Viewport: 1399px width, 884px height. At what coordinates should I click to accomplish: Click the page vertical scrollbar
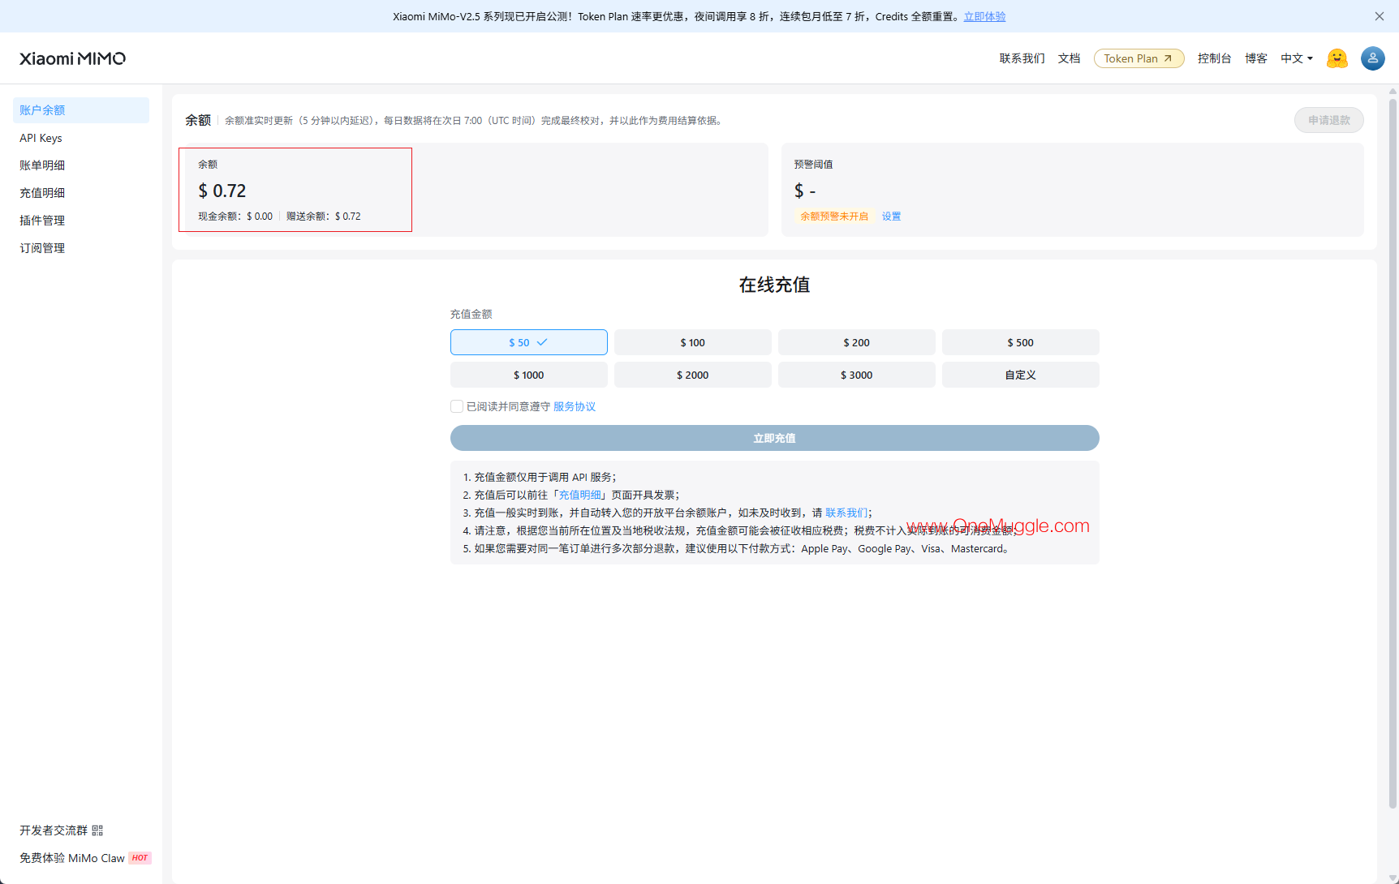(1393, 454)
